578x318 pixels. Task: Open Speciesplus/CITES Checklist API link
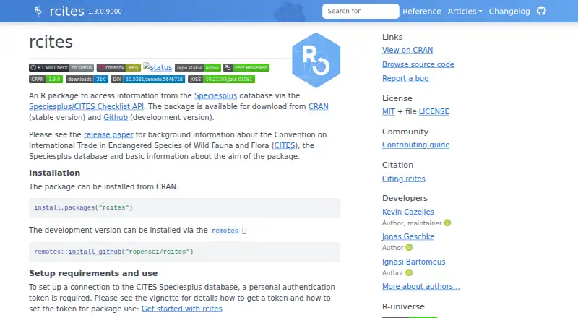coord(86,106)
